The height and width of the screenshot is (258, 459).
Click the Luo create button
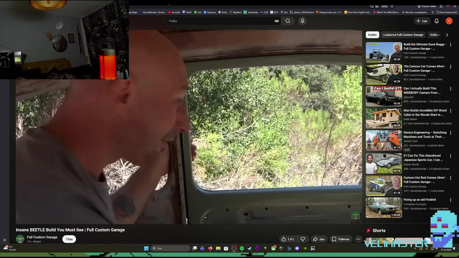pyautogui.click(x=422, y=21)
